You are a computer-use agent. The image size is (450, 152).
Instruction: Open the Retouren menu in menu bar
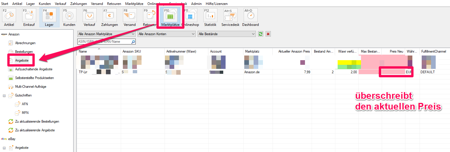coord(115,4)
